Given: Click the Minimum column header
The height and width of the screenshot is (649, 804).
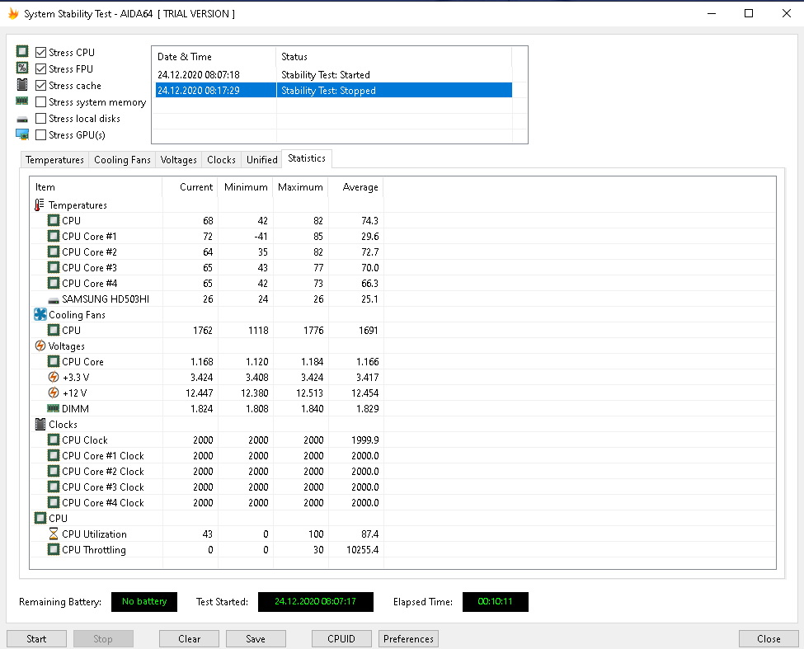Looking at the screenshot, I should coord(246,187).
